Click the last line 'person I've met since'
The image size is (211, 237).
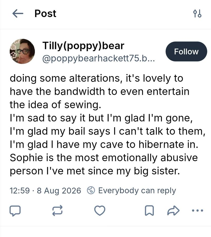[95, 171]
